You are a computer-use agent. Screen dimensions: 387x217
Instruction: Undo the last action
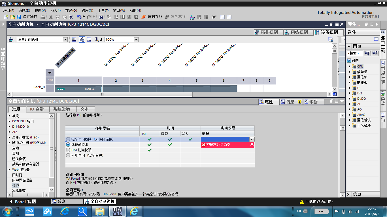pos(79,17)
